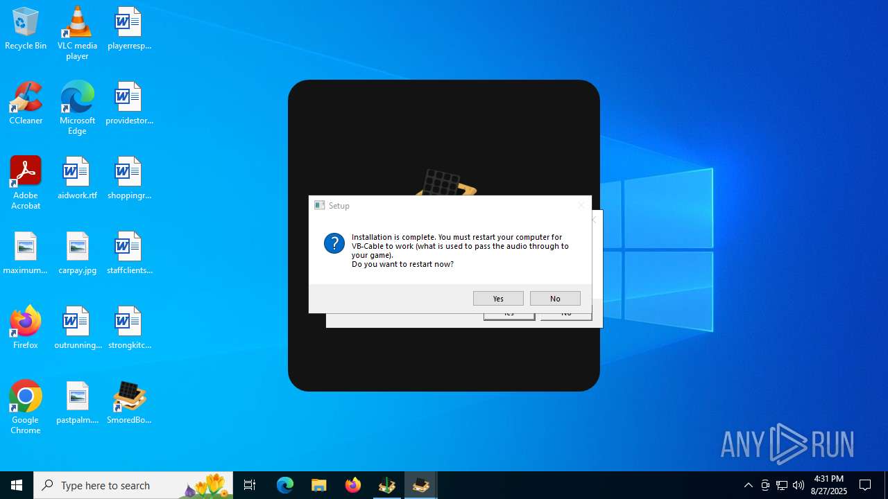Select the Adobe Acrobat shortcut
The height and width of the screenshot is (499, 888).
coord(26,183)
